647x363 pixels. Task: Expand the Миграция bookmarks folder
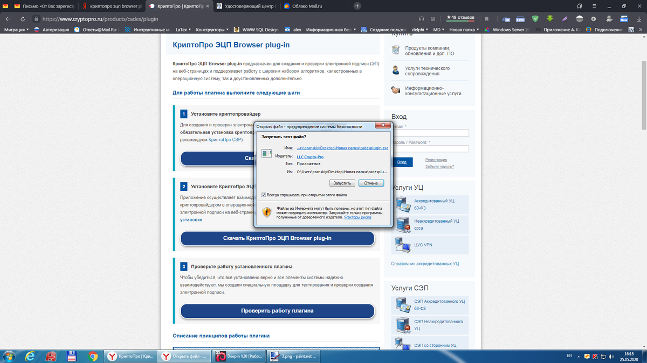pos(17,30)
